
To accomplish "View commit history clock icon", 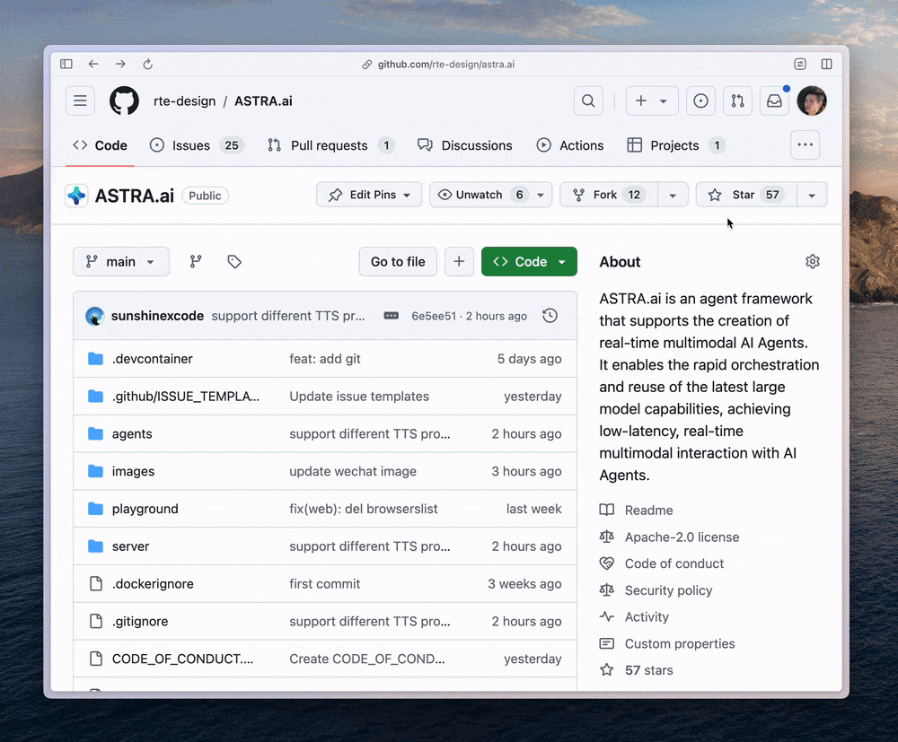I will (x=550, y=316).
